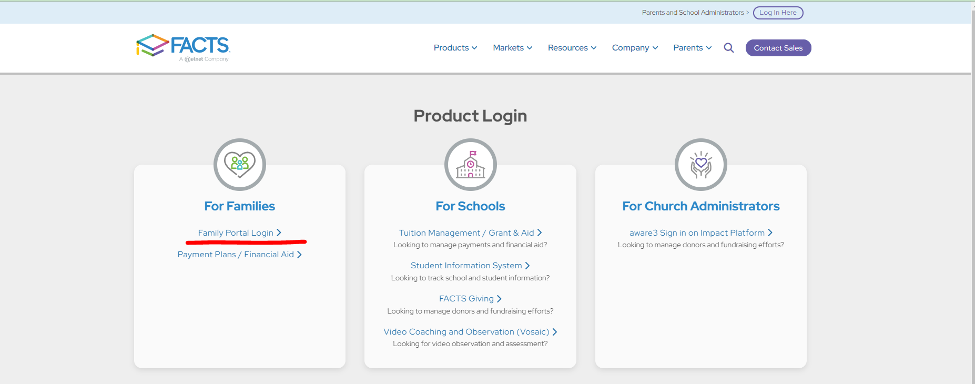Viewport: 975px width, 384px height.
Task: Click the page vertical scrollbar
Action: pos(973,192)
